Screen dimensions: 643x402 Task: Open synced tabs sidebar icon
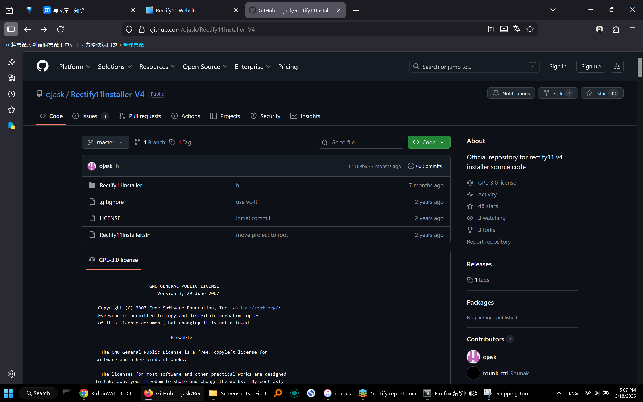11,78
